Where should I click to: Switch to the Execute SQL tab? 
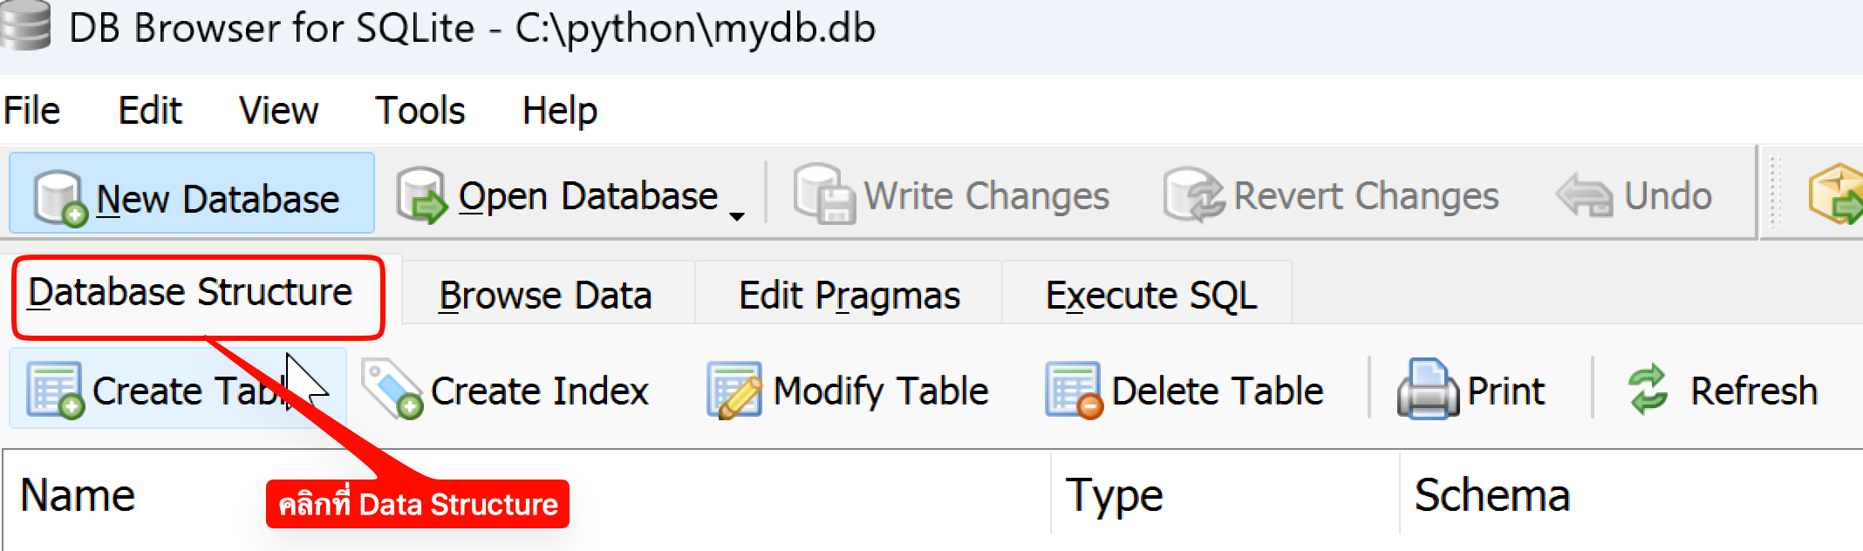click(1150, 296)
